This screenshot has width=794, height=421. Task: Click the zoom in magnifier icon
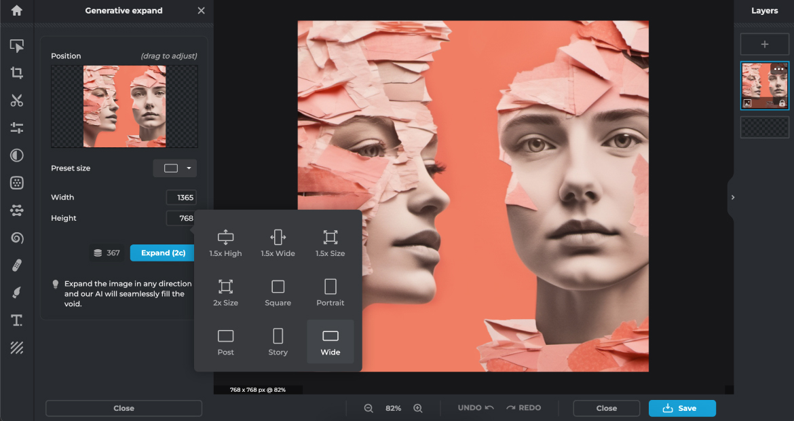click(418, 408)
